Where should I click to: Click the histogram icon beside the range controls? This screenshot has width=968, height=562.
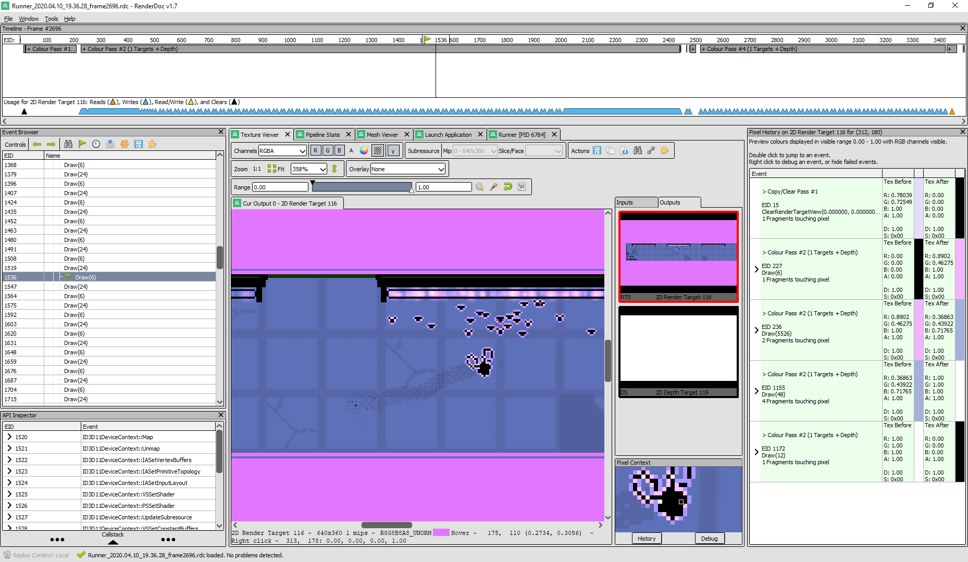pos(522,187)
